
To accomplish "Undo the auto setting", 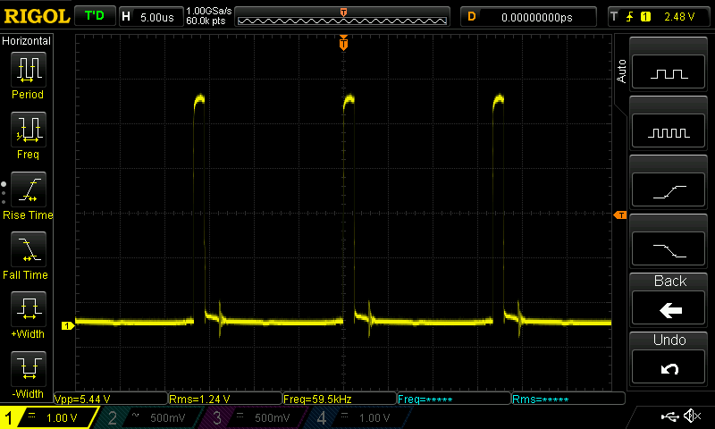I will pos(669,367).
